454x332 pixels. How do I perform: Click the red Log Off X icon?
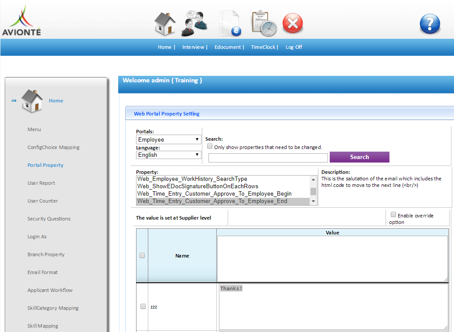pyautogui.click(x=293, y=23)
